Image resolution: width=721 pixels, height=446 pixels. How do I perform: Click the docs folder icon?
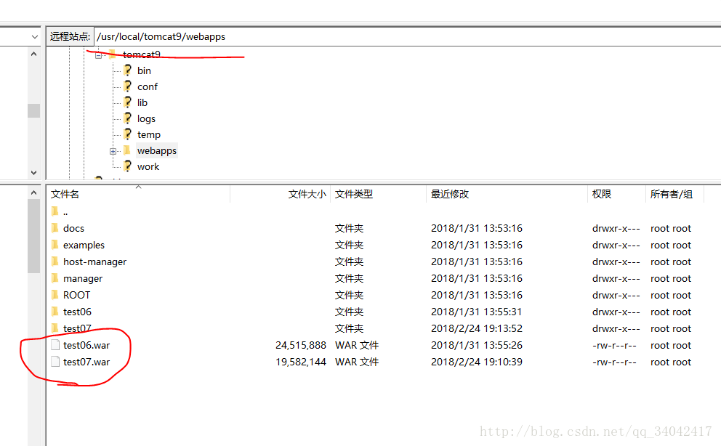(55, 228)
